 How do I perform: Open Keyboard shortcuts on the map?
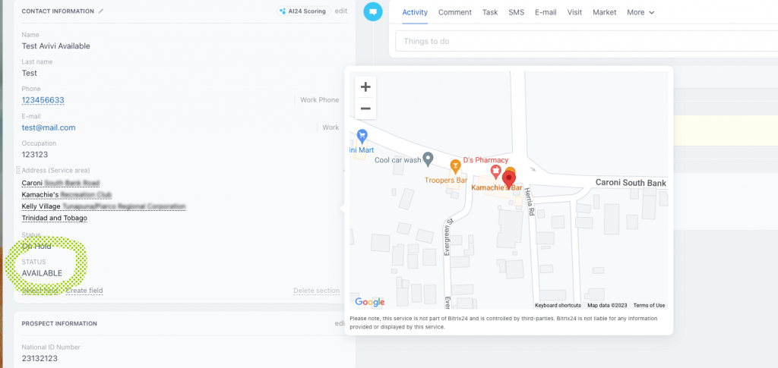click(x=558, y=305)
